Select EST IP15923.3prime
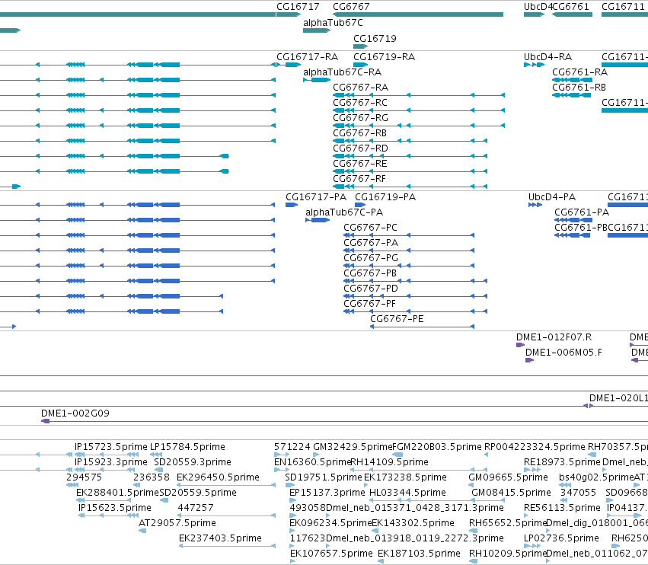 [110, 462]
